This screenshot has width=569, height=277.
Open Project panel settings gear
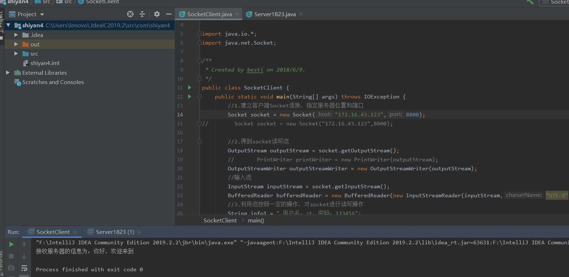click(157, 14)
